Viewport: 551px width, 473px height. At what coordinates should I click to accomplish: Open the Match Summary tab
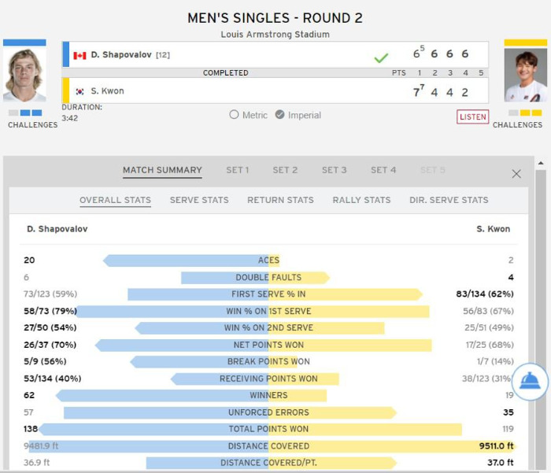pyautogui.click(x=162, y=170)
